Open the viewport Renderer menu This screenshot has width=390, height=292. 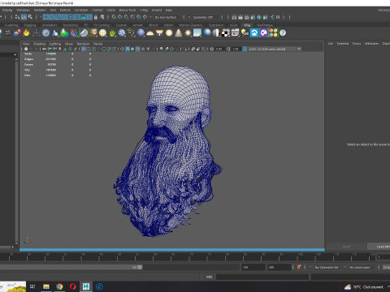click(83, 44)
